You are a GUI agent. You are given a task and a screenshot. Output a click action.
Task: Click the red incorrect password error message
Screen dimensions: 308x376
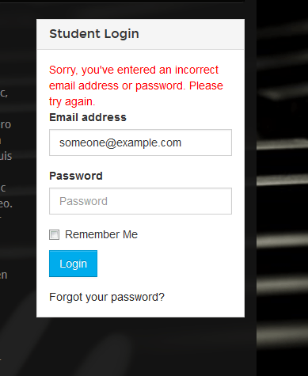tap(136, 85)
